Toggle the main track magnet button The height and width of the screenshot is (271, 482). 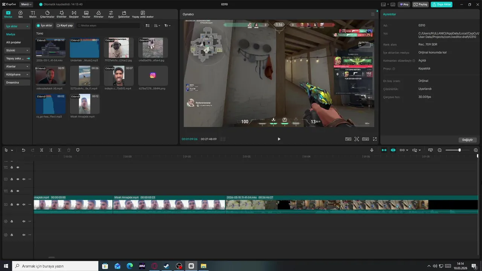click(x=384, y=150)
